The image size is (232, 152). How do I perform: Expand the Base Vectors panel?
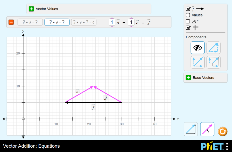(188, 78)
